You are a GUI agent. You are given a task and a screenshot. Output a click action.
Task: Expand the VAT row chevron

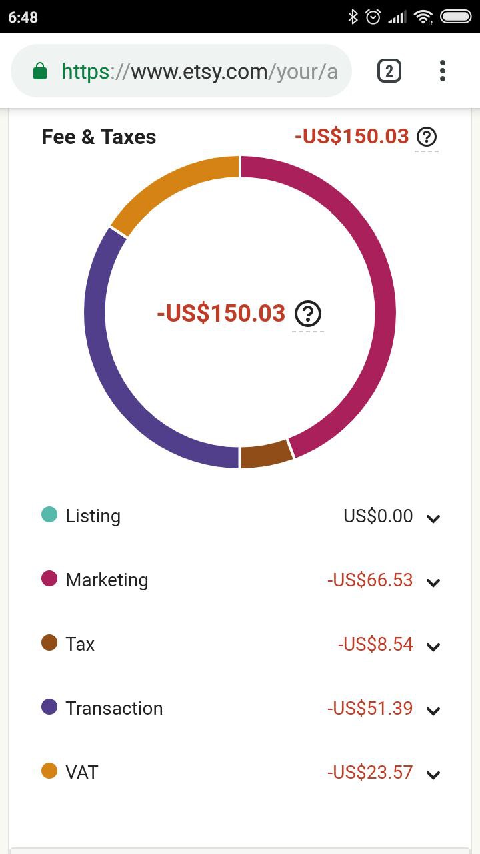(x=433, y=775)
